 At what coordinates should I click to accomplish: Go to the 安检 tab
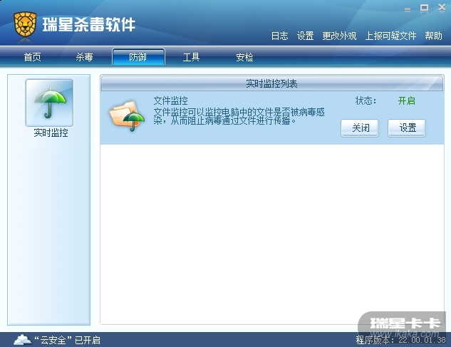point(244,57)
